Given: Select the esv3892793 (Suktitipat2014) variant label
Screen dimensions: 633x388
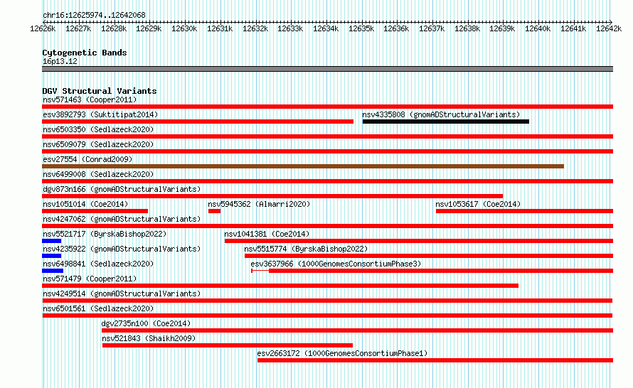Looking at the screenshot, I should (x=100, y=114).
